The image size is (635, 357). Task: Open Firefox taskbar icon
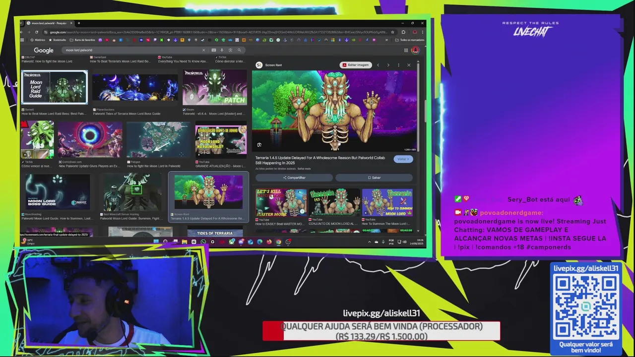pos(269,242)
